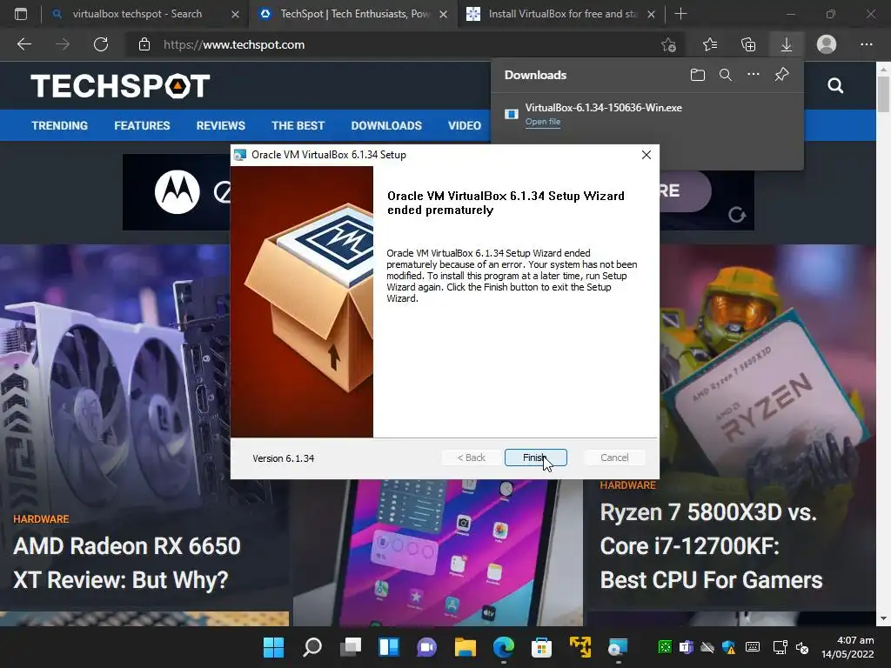Screen dimensions: 891x668
Task: Click the Motorola ad logo
Action: 178,192
